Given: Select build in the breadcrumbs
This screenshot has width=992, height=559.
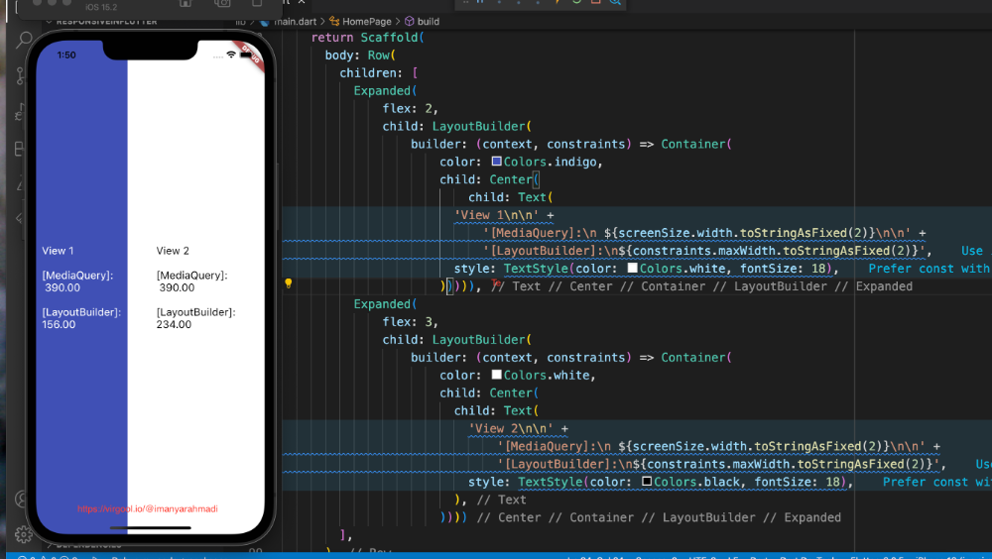Looking at the screenshot, I should tap(429, 22).
